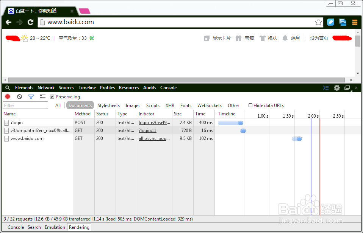363x233 pixels.
Task: Show the DevTools console drawer icon
Action: (326, 88)
